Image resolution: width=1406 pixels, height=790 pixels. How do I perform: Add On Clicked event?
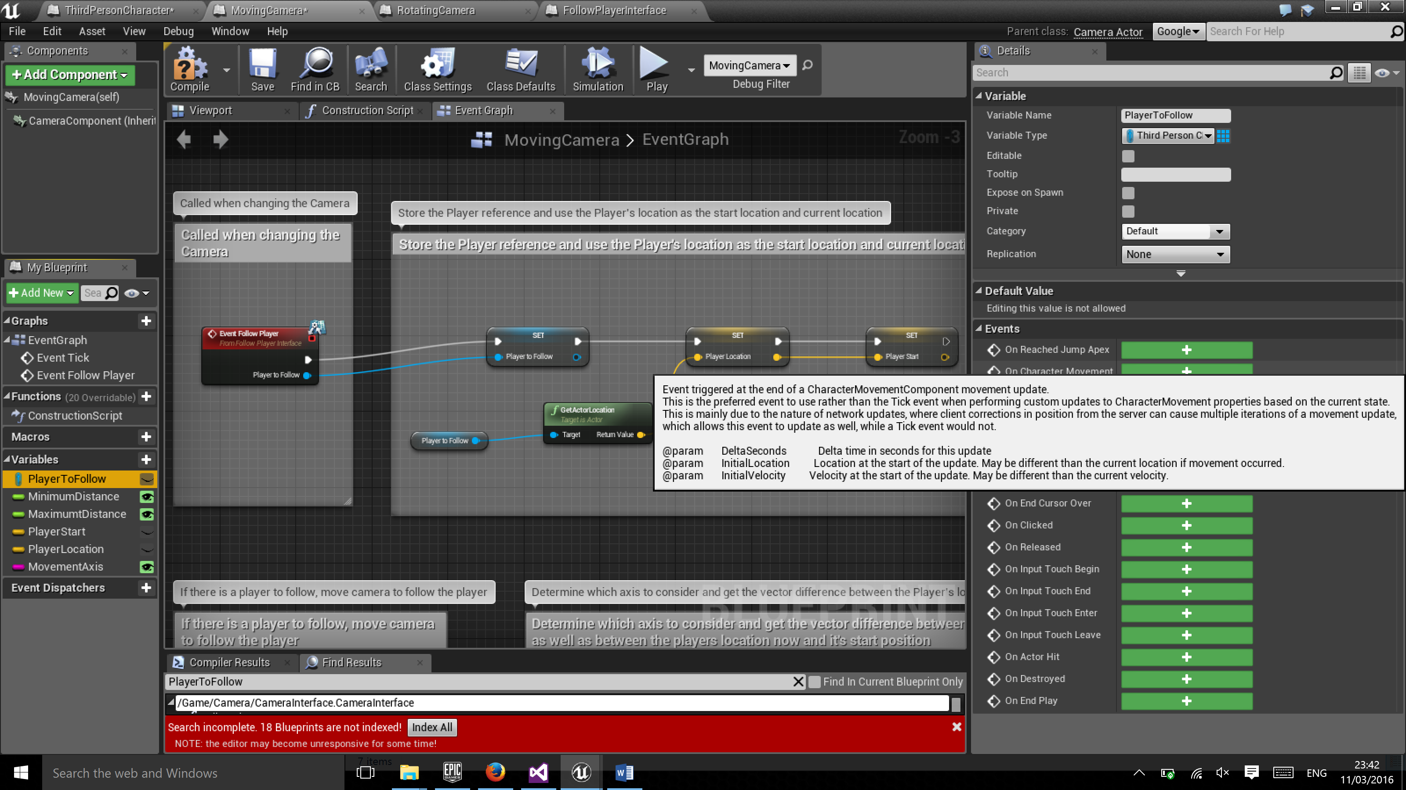[1186, 526]
